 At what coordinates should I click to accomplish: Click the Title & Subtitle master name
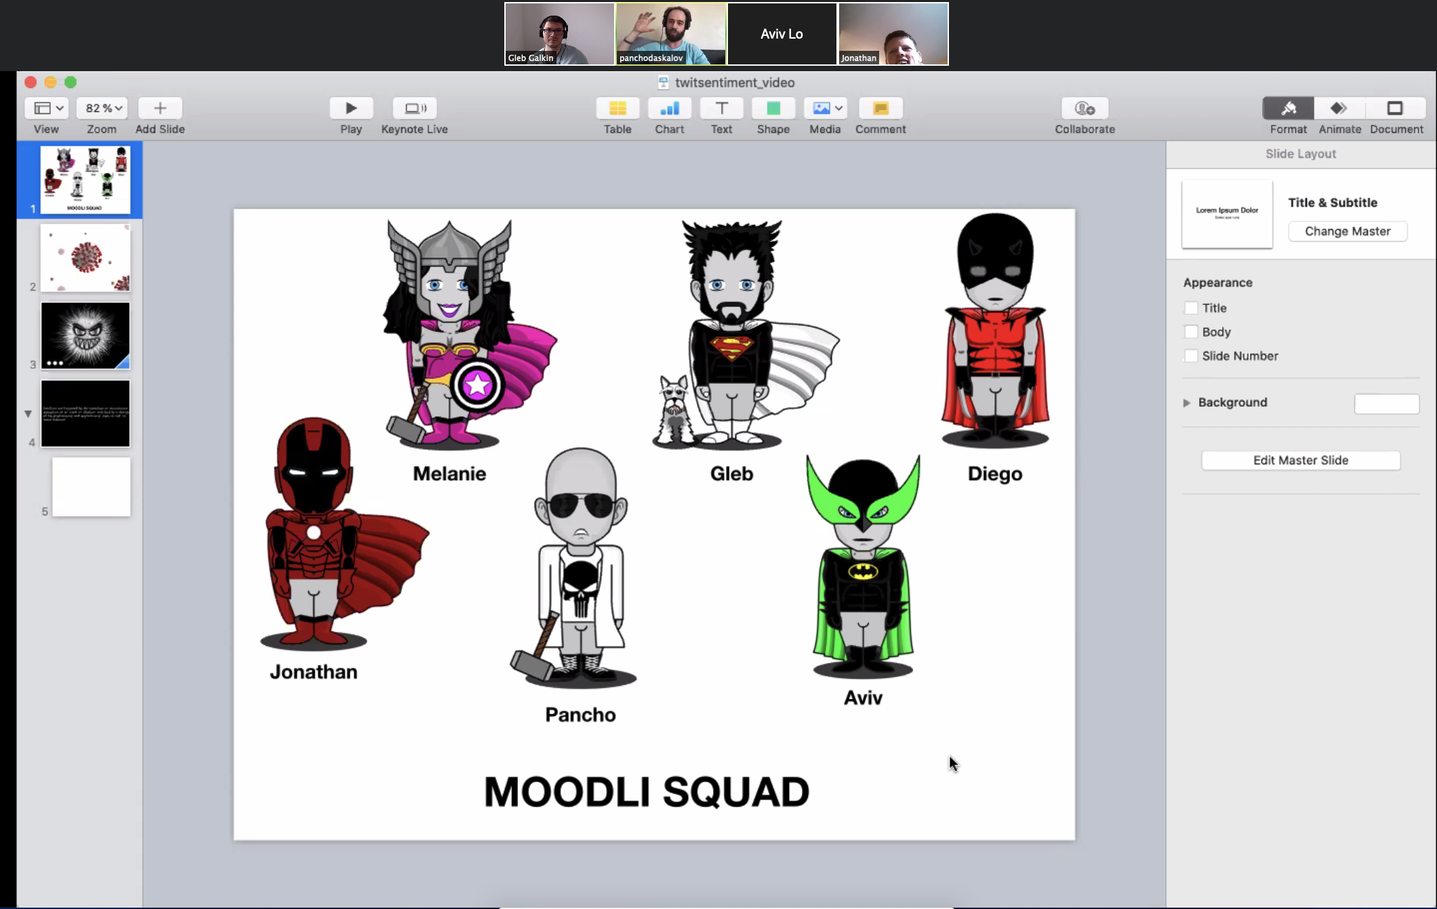(x=1333, y=203)
